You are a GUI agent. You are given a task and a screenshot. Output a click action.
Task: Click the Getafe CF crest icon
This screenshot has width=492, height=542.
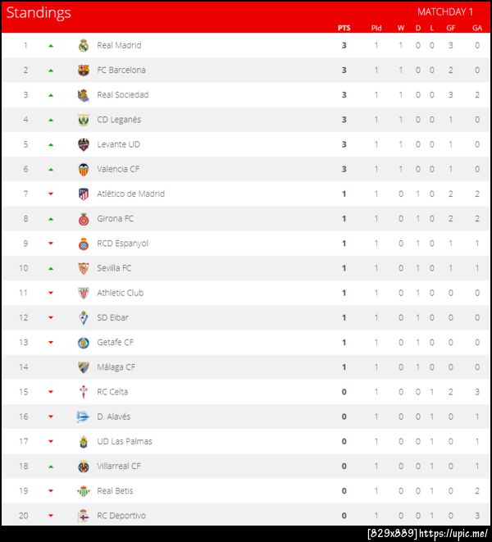(83, 342)
